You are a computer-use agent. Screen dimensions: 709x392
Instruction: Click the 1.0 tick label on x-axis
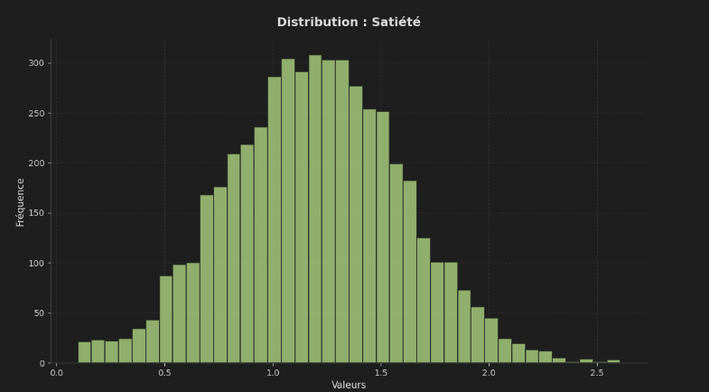tap(273, 373)
